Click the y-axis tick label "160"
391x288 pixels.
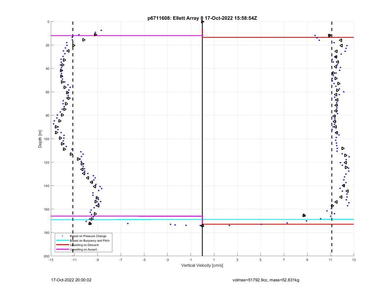click(46, 209)
